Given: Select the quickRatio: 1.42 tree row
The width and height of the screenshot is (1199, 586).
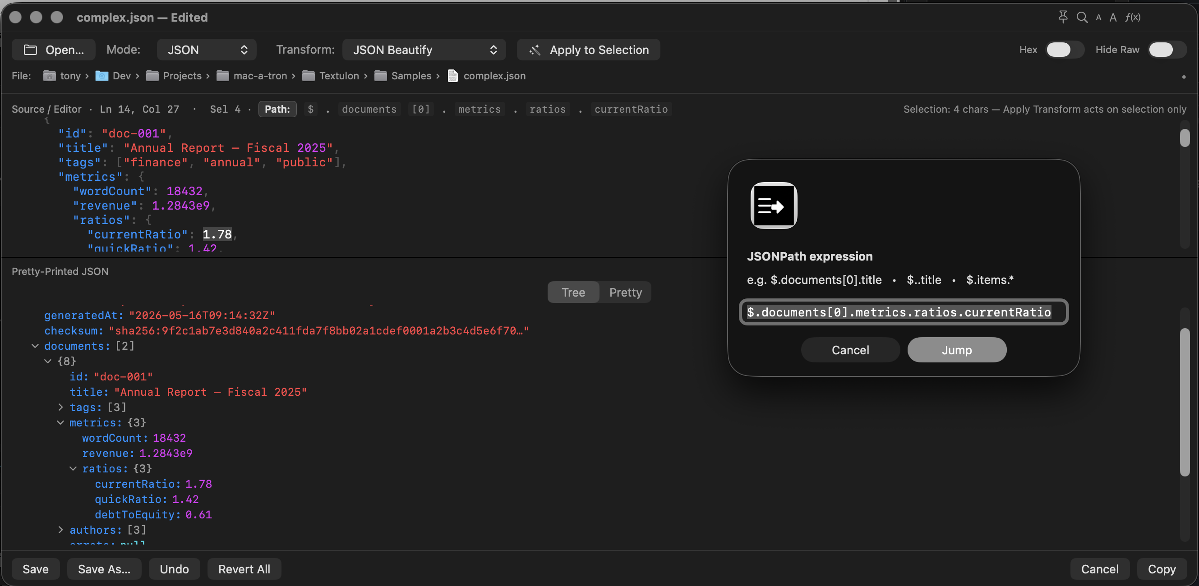Looking at the screenshot, I should coord(147,499).
